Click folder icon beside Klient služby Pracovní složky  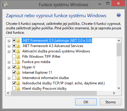pyautogui.click(x=18, y=89)
